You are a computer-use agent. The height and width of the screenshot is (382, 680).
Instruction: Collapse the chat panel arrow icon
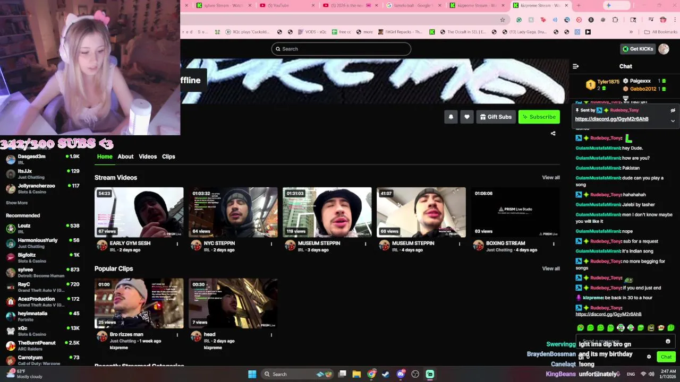click(575, 66)
